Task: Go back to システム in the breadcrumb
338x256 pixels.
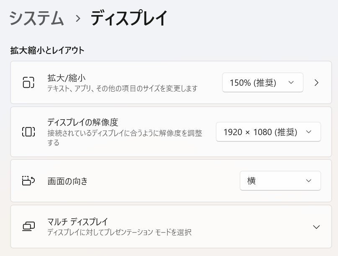Action: (x=37, y=18)
